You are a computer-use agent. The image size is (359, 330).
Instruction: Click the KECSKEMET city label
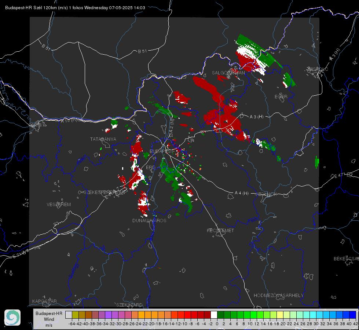[x=220, y=230]
